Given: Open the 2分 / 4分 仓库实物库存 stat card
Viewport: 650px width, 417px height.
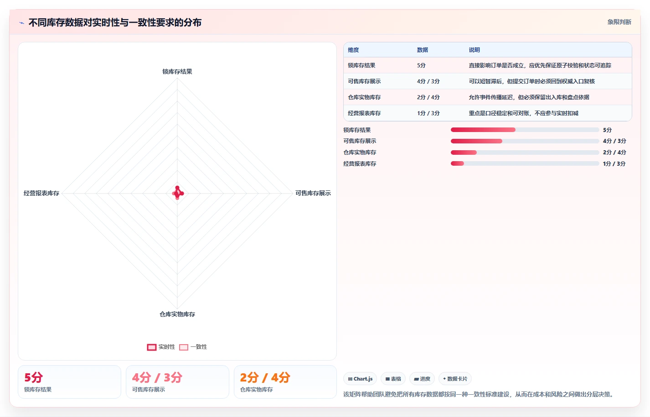Looking at the screenshot, I should coord(285,382).
